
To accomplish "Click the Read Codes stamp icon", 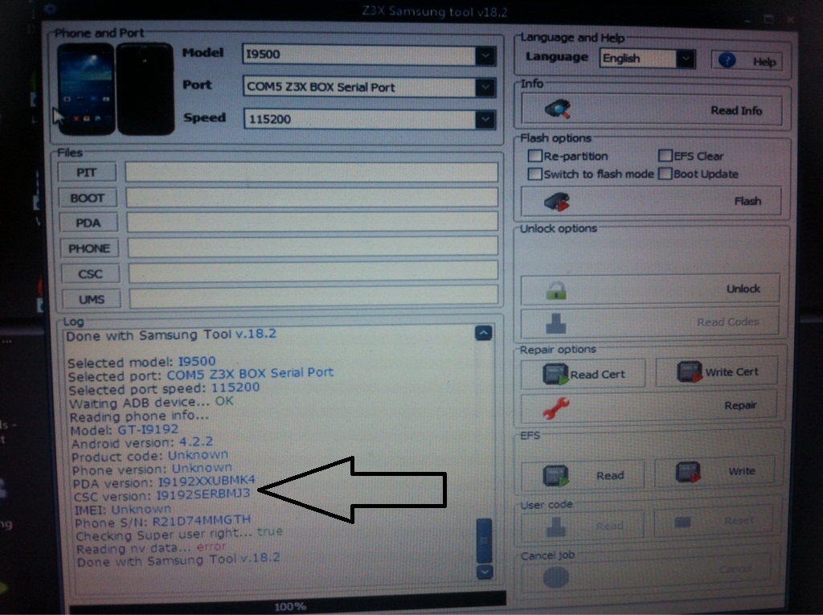I will point(556,323).
